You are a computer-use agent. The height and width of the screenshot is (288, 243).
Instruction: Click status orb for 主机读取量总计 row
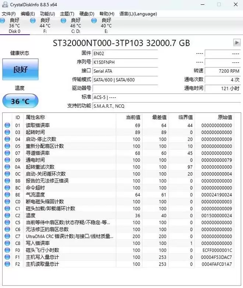(x=7, y=264)
